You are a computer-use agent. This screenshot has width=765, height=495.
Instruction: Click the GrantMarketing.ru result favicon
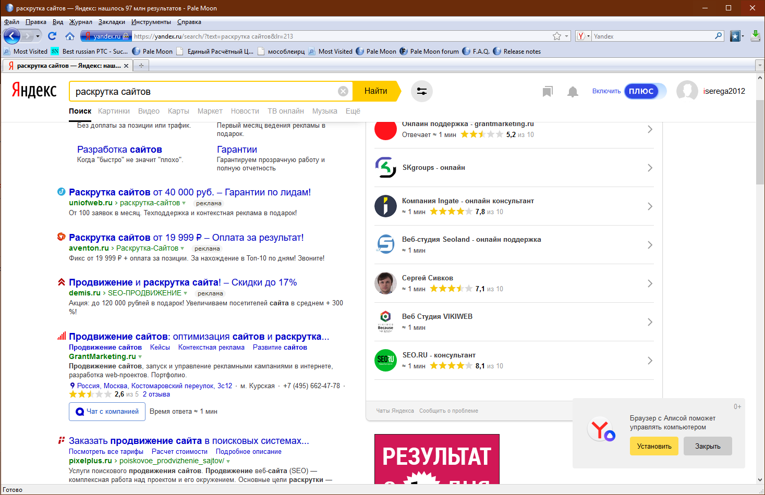click(x=61, y=336)
